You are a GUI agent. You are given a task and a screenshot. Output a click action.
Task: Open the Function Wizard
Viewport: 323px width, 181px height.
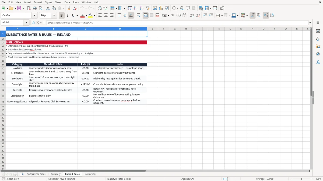(x=34, y=23)
